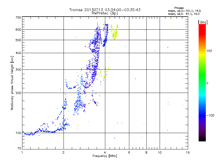Click the x-axis tick label '4'

pyautogui.click(x=105, y=152)
